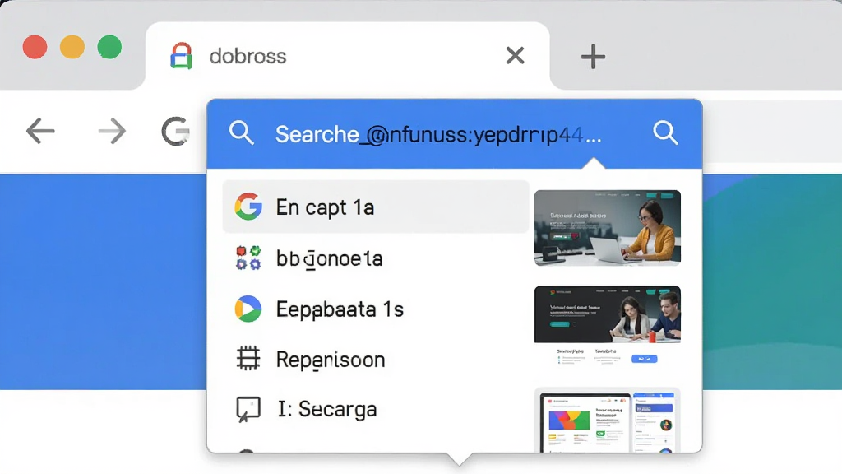Click the cursor-screen icon beside Secarga

[x=248, y=410]
